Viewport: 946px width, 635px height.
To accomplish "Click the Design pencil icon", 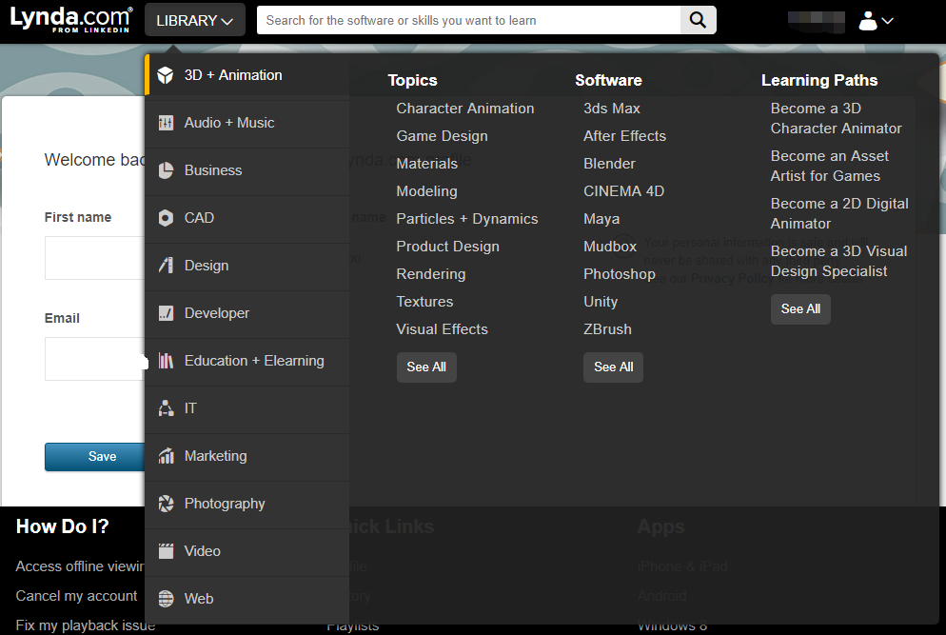I will pos(166,266).
